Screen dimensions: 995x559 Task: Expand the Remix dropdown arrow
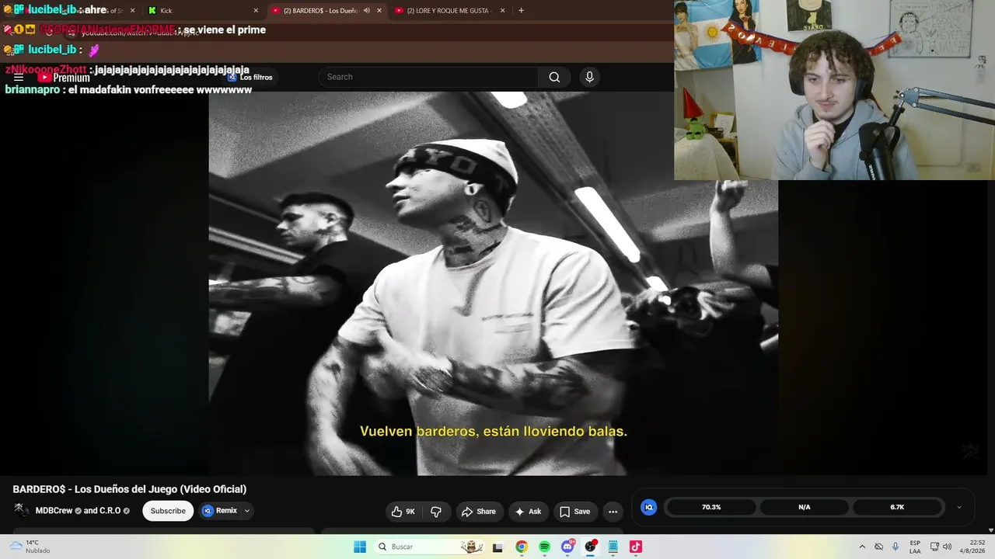pos(247,511)
